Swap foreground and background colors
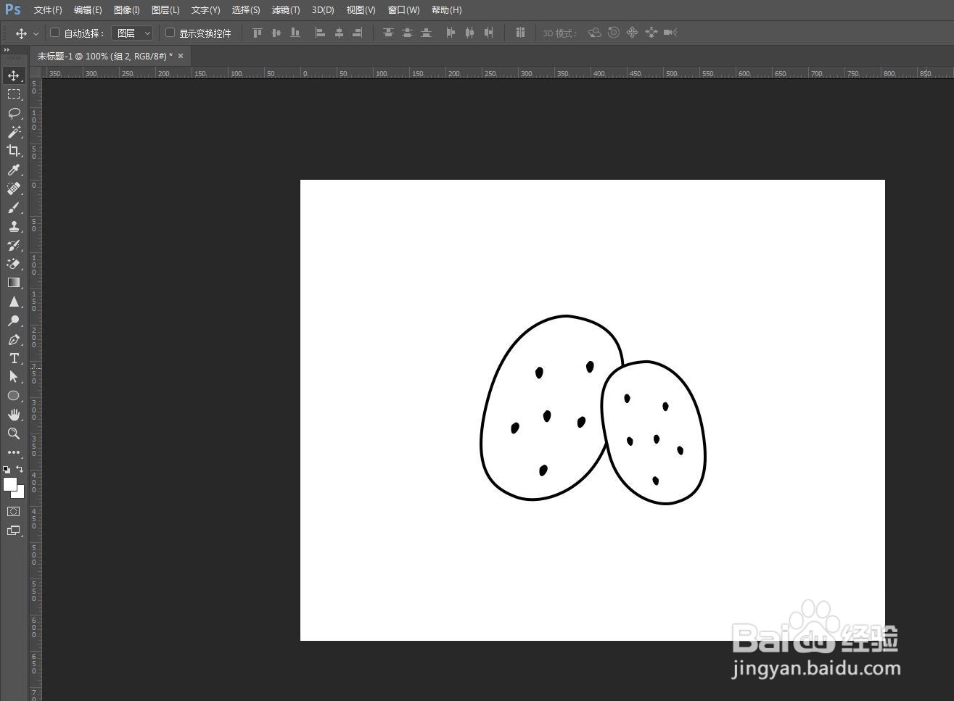 20,469
